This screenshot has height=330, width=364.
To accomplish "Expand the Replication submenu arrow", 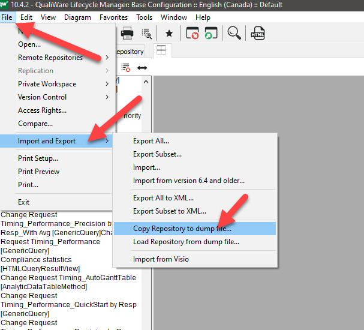I will pos(107,71).
